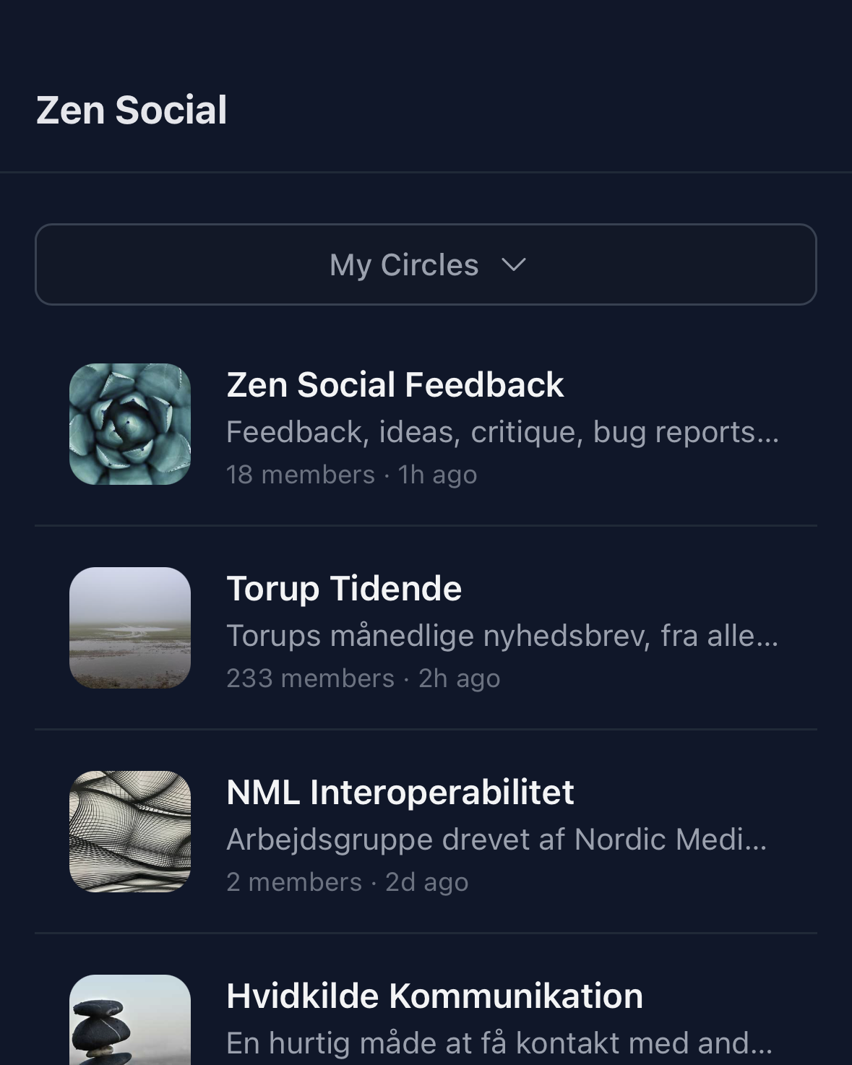Open the My Circles dropdown label
This screenshot has height=1065, width=852.
(x=404, y=265)
